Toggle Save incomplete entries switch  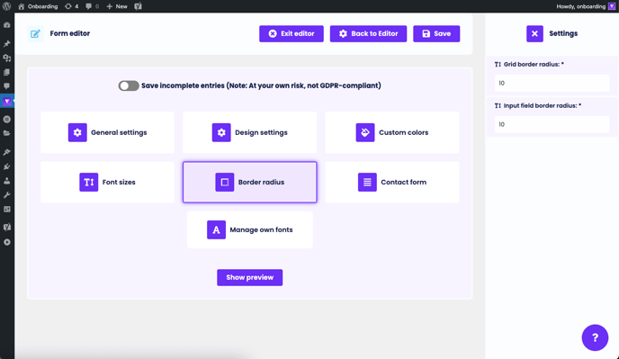click(129, 85)
